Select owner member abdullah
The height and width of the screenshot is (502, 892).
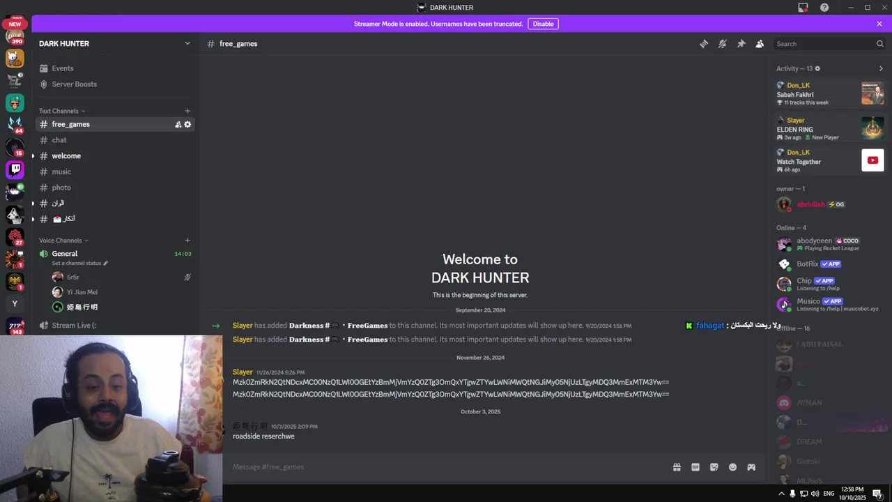click(830, 204)
